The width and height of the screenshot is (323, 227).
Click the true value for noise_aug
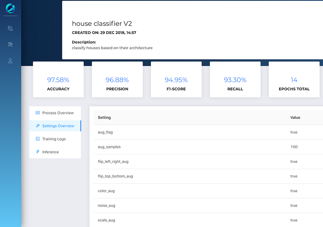coord(294,205)
